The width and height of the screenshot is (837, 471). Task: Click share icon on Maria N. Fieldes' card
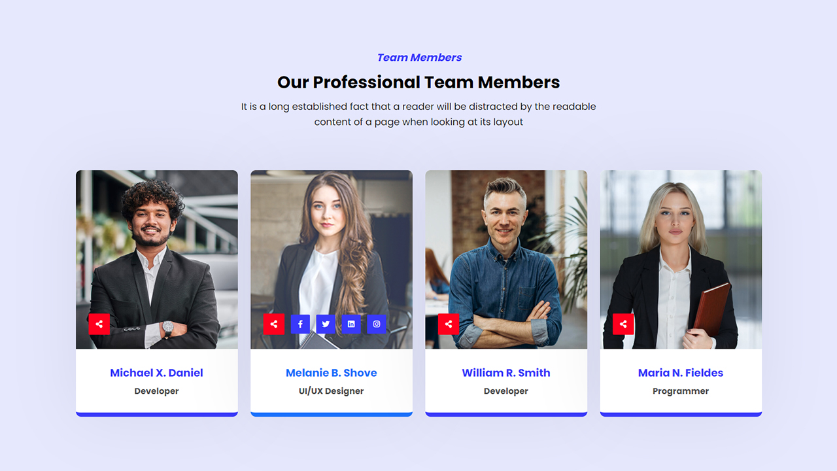[x=623, y=324]
